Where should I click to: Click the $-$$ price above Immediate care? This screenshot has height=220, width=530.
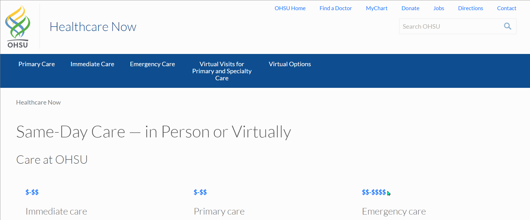[x=32, y=192]
